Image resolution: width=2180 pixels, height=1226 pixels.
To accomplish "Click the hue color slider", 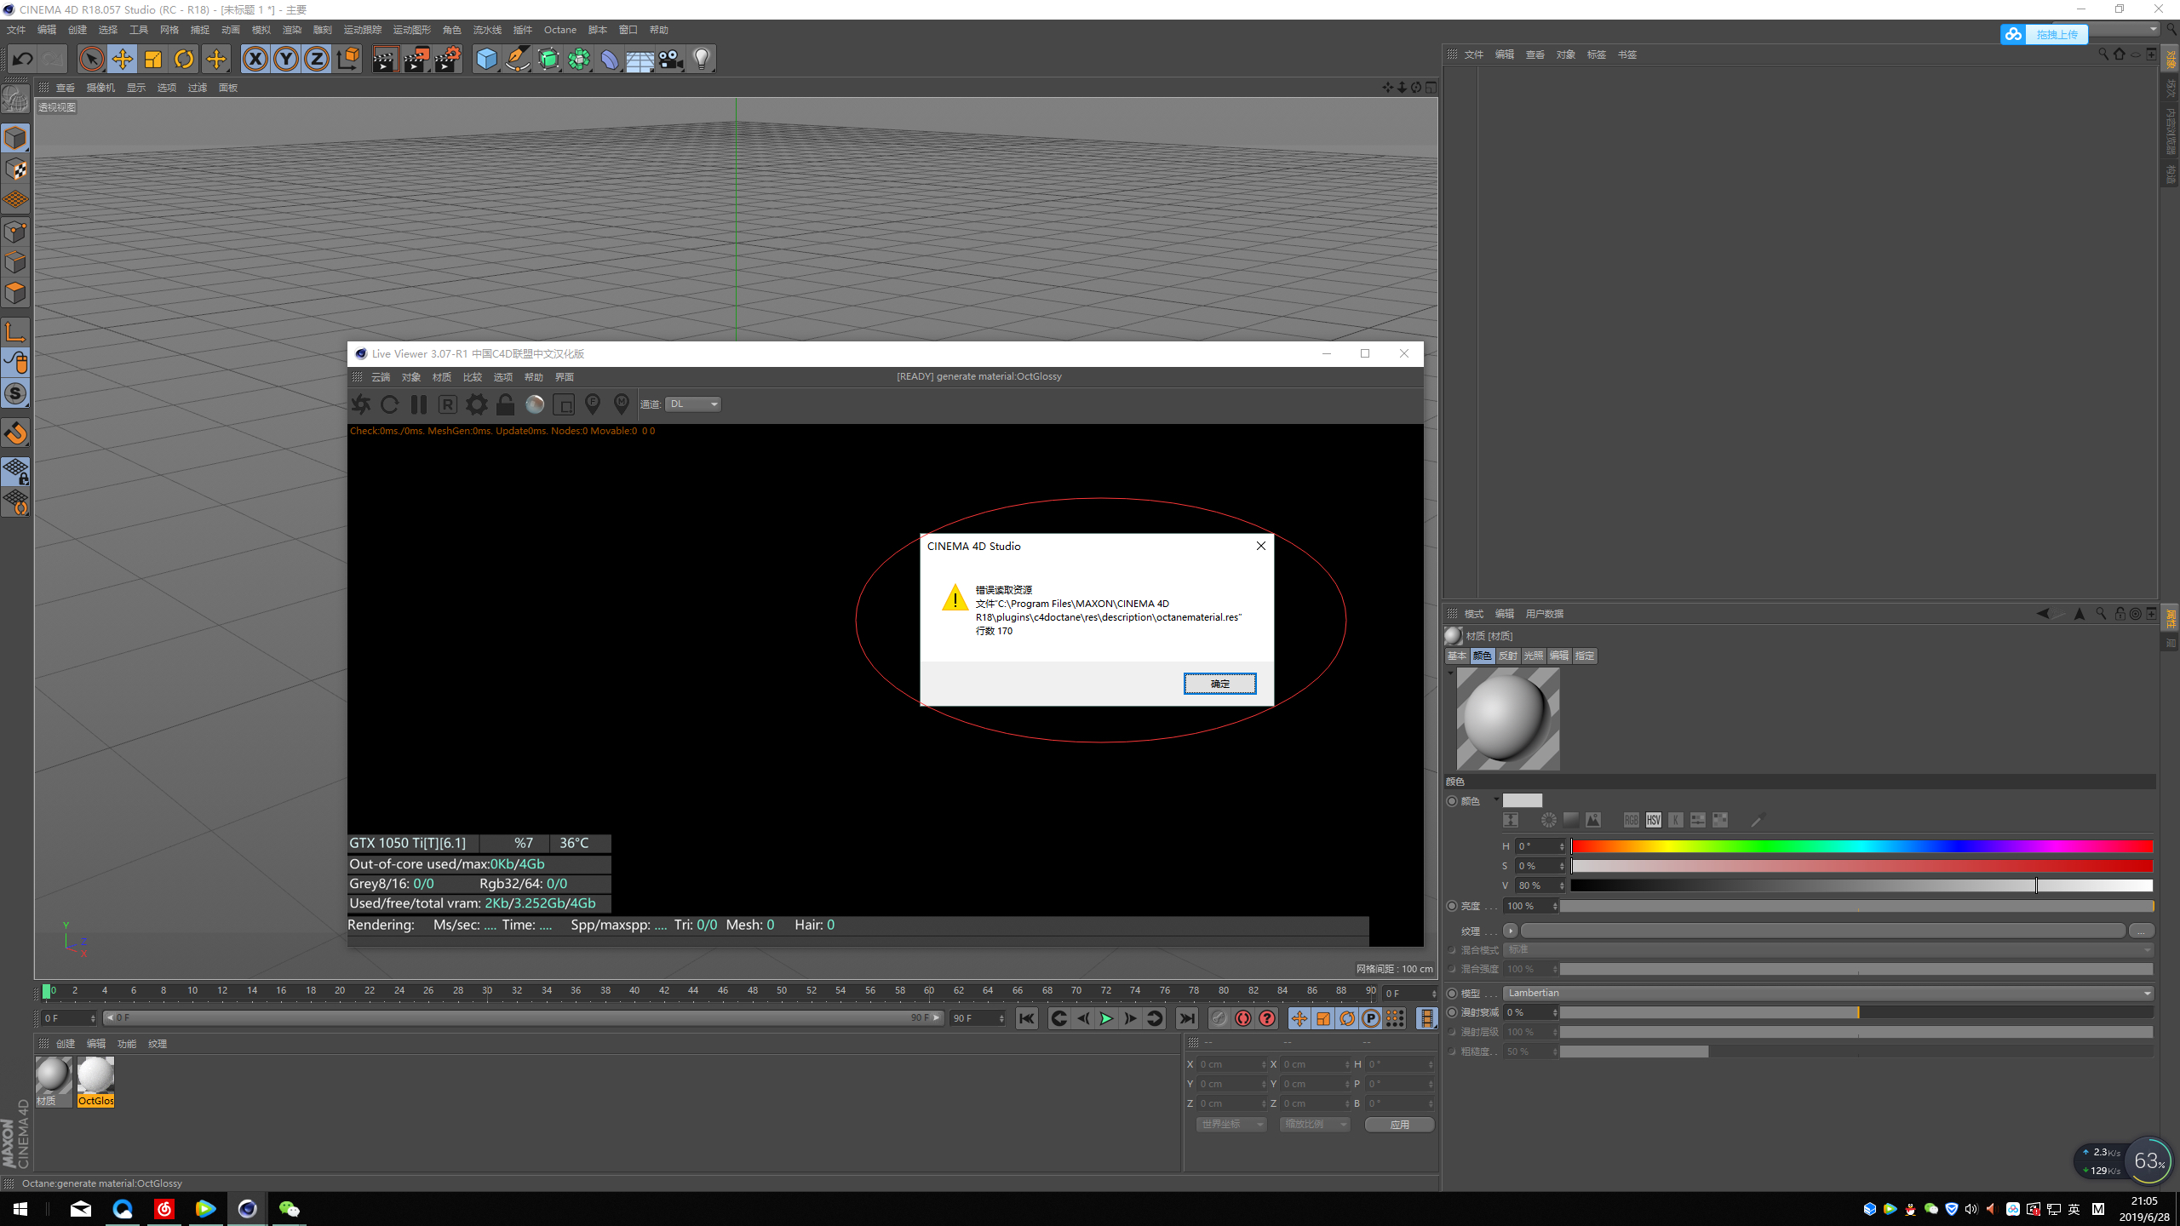I will click(1862, 846).
